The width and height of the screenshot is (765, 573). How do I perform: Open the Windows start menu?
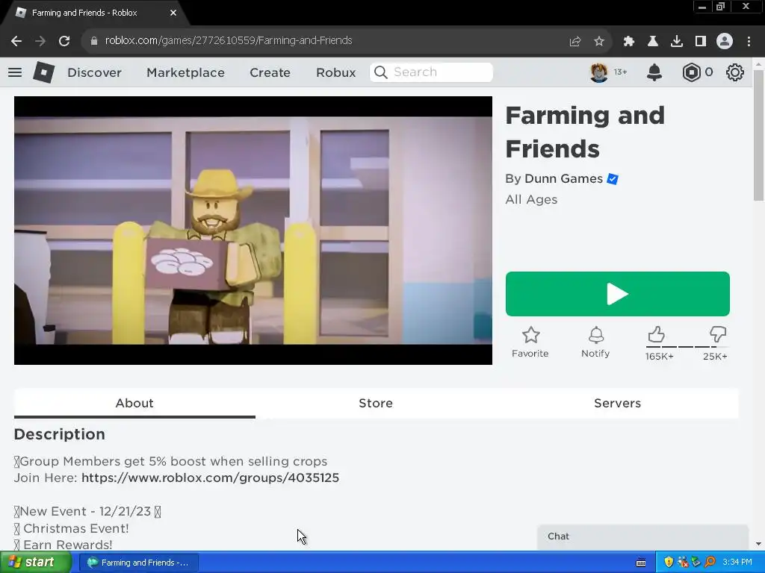pyautogui.click(x=34, y=563)
